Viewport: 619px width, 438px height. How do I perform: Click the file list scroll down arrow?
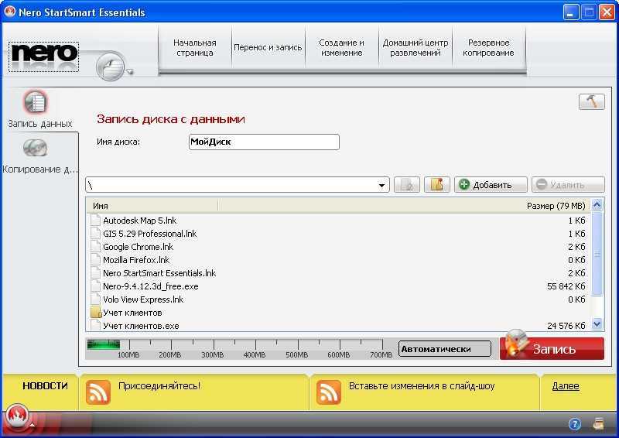[x=597, y=324]
